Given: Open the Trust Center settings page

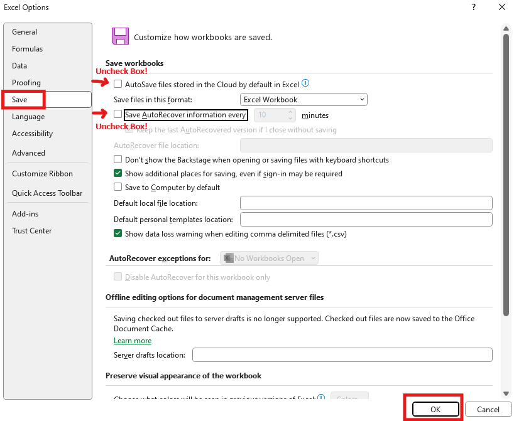Looking at the screenshot, I should 31,230.
